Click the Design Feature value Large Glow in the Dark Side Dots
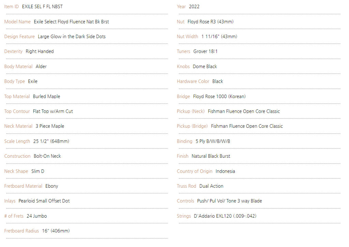The width and height of the screenshot is (349, 247). pos(72,36)
